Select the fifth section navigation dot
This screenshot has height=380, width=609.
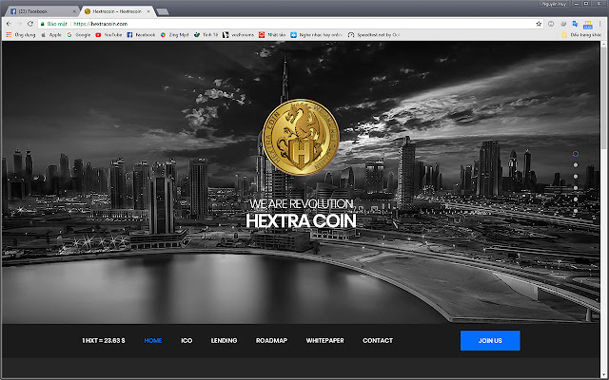click(x=576, y=199)
